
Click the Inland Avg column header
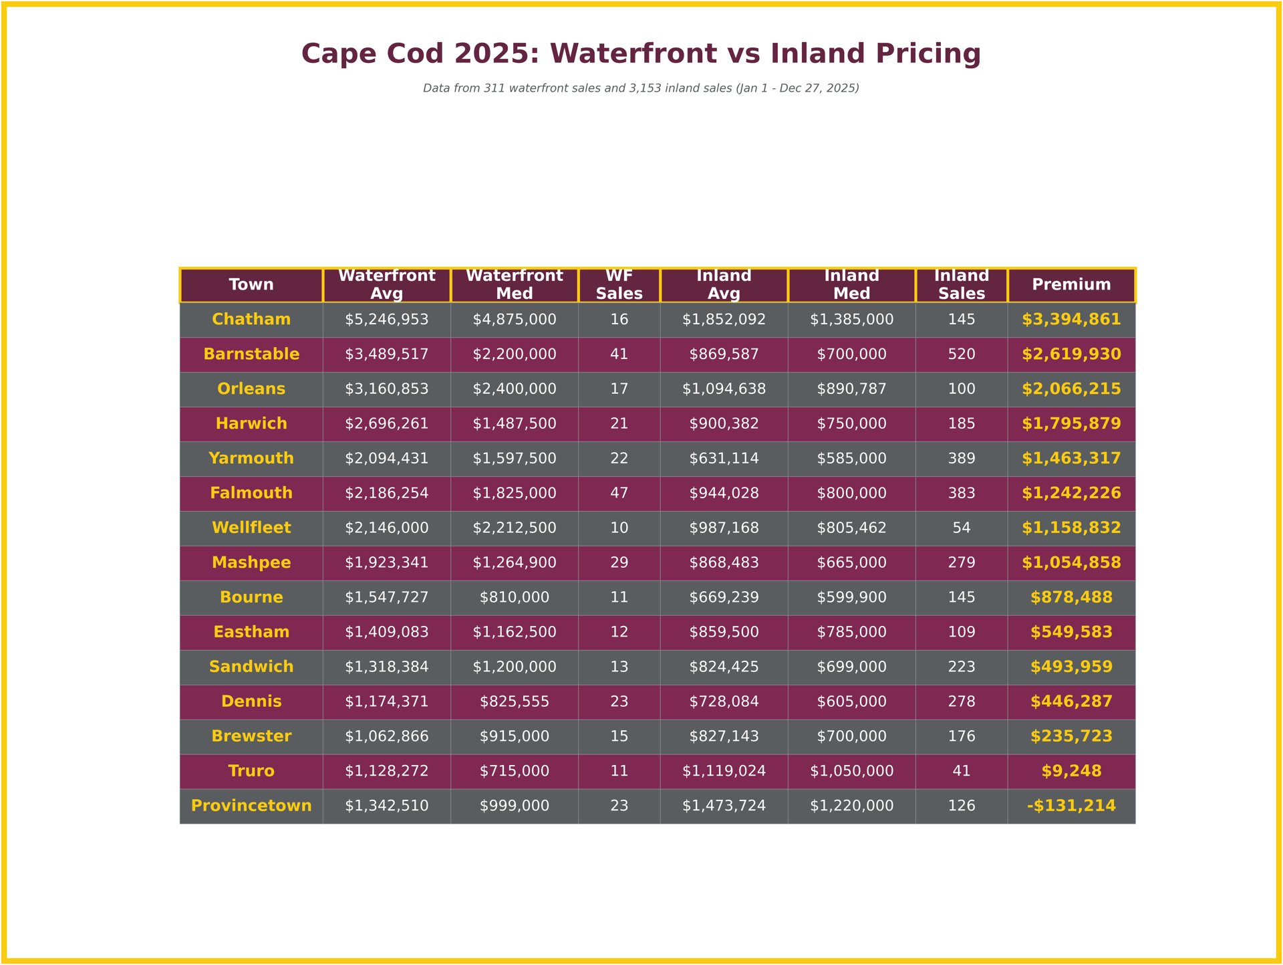(x=724, y=285)
